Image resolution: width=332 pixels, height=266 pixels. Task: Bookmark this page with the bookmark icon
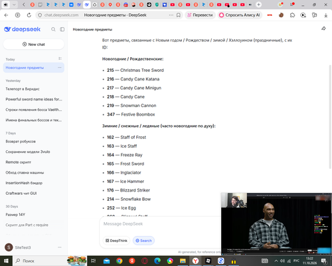(x=179, y=15)
